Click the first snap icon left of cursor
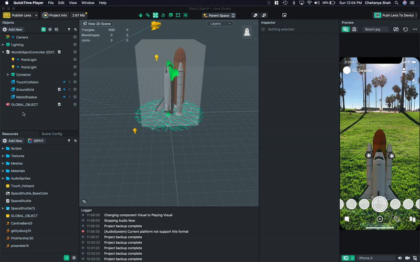 pyautogui.click(x=255, y=15)
